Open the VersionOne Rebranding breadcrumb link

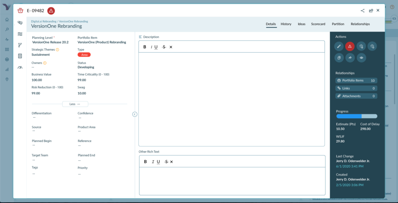pos(73,21)
